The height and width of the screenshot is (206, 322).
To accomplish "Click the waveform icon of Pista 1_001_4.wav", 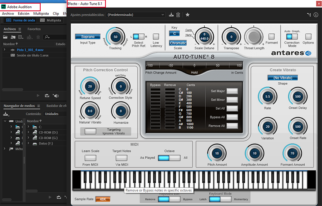I will pos(12,50).
